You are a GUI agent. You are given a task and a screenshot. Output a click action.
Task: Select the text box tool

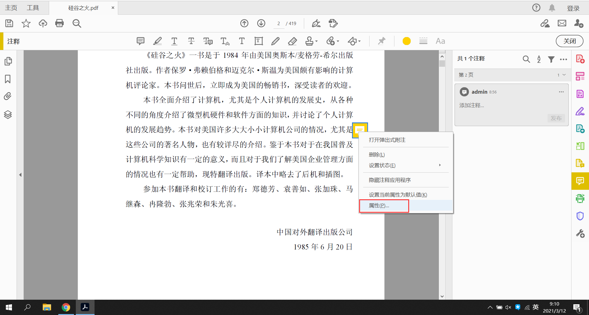pos(259,41)
